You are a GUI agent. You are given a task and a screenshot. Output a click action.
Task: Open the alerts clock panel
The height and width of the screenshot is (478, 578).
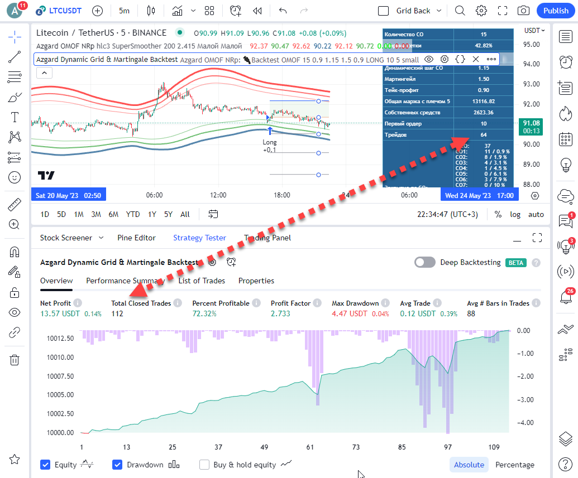tap(566, 62)
